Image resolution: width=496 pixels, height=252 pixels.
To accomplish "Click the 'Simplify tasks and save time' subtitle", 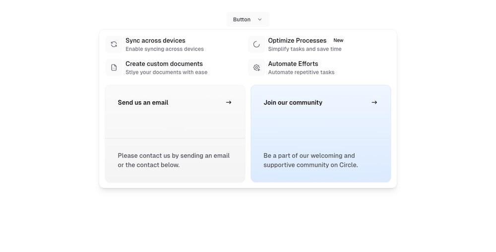I will point(305,49).
